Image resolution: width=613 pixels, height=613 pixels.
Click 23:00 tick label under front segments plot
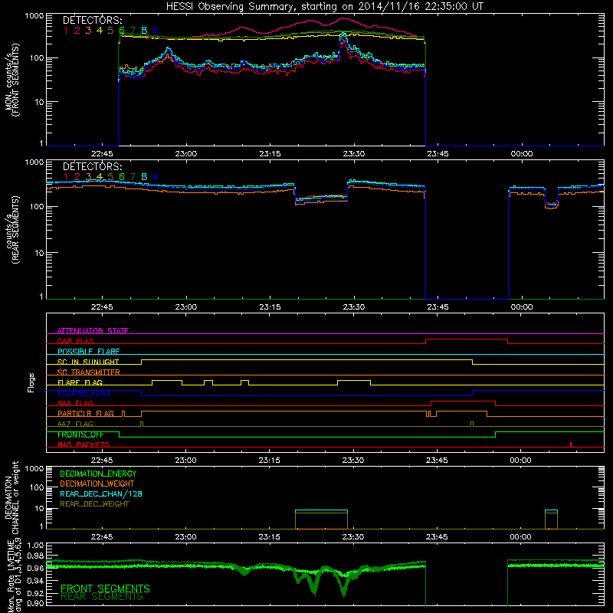186,154
